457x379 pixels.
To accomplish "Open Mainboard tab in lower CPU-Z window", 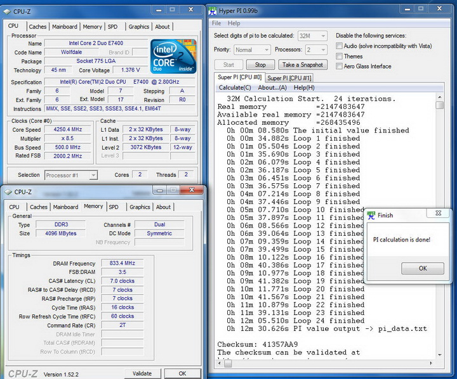I will point(65,207).
